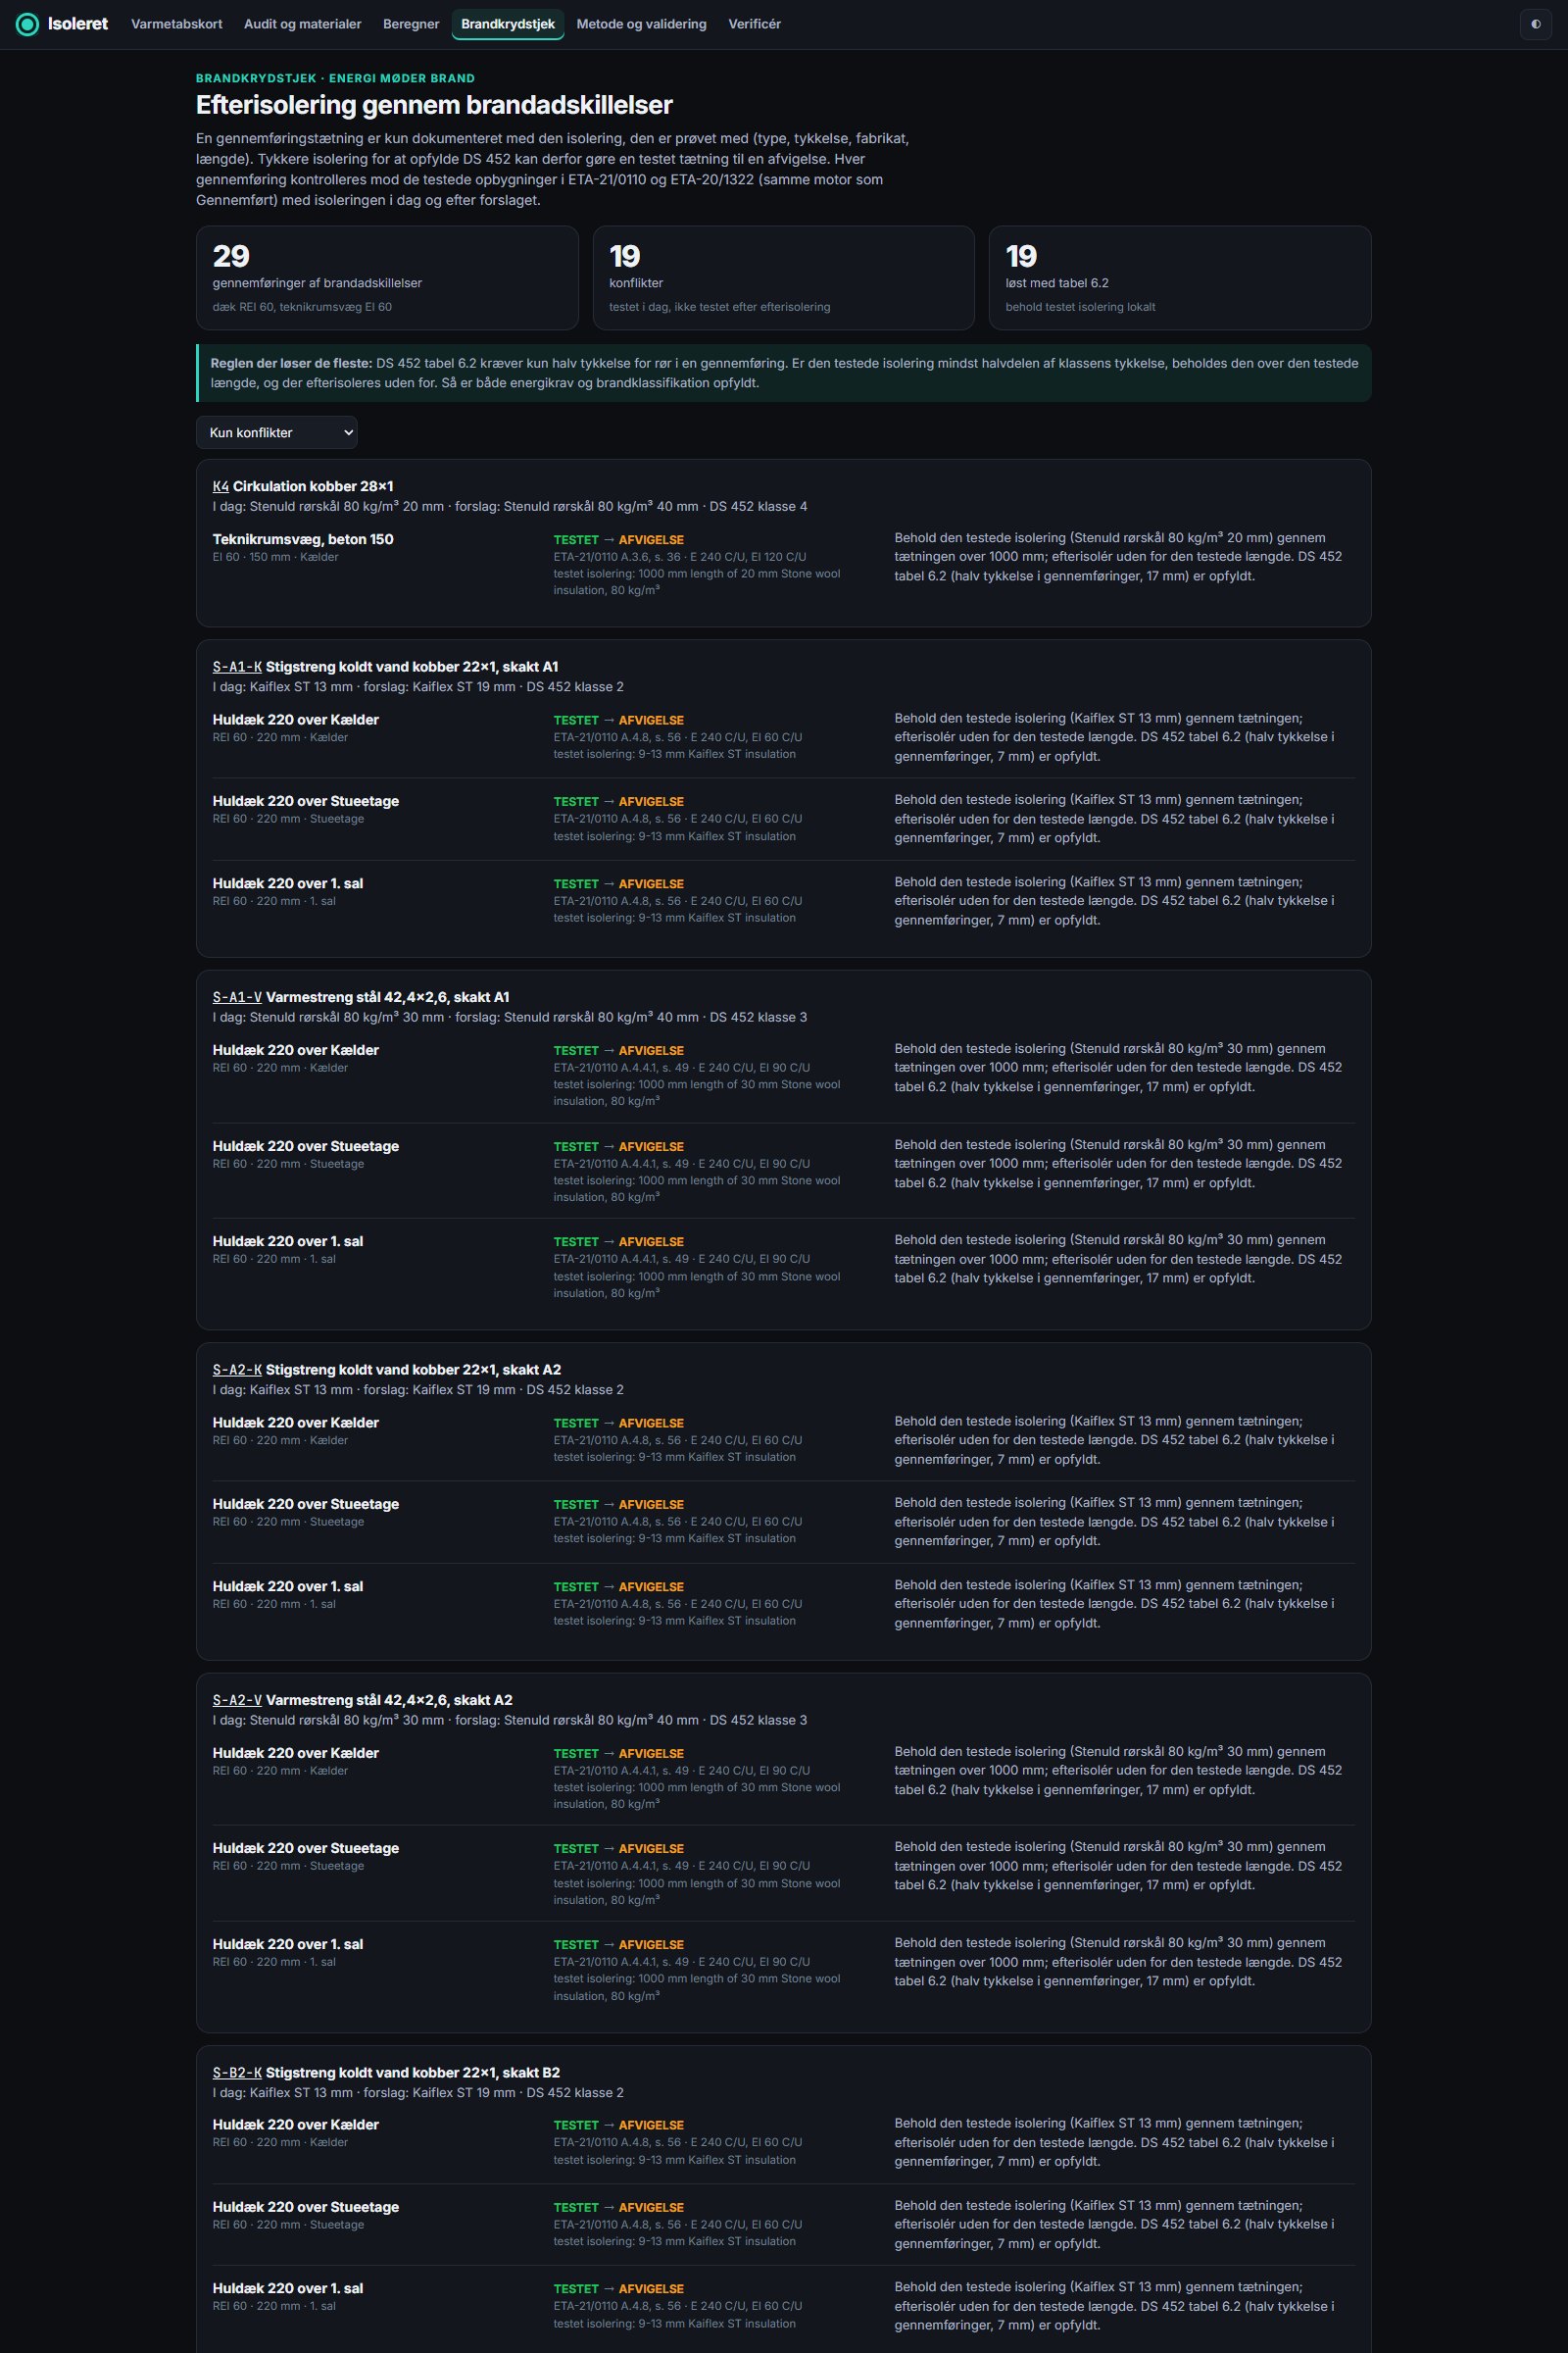1568x2353 pixels.
Task: Open the Verificér tab
Action: click(x=754, y=24)
